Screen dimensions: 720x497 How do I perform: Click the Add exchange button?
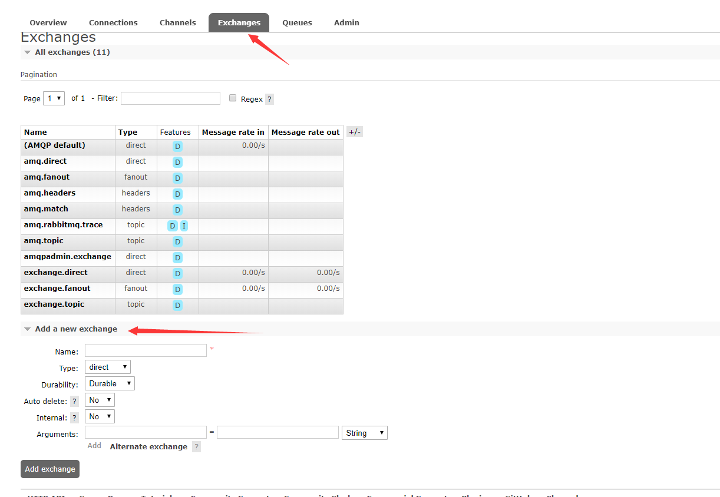click(x=50, y=469)
